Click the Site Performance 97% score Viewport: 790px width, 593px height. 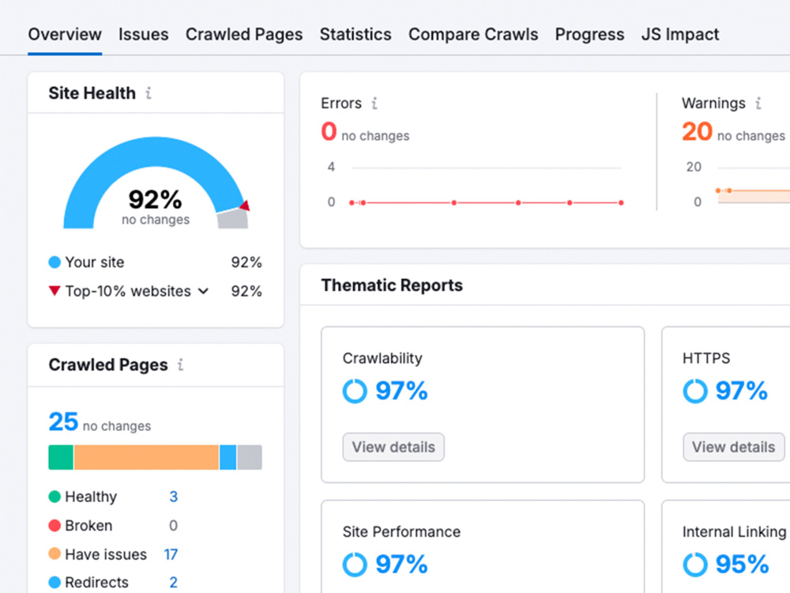[401, 565]
